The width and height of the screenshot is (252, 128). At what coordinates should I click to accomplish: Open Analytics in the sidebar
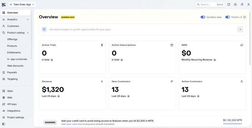pos(12,19)
